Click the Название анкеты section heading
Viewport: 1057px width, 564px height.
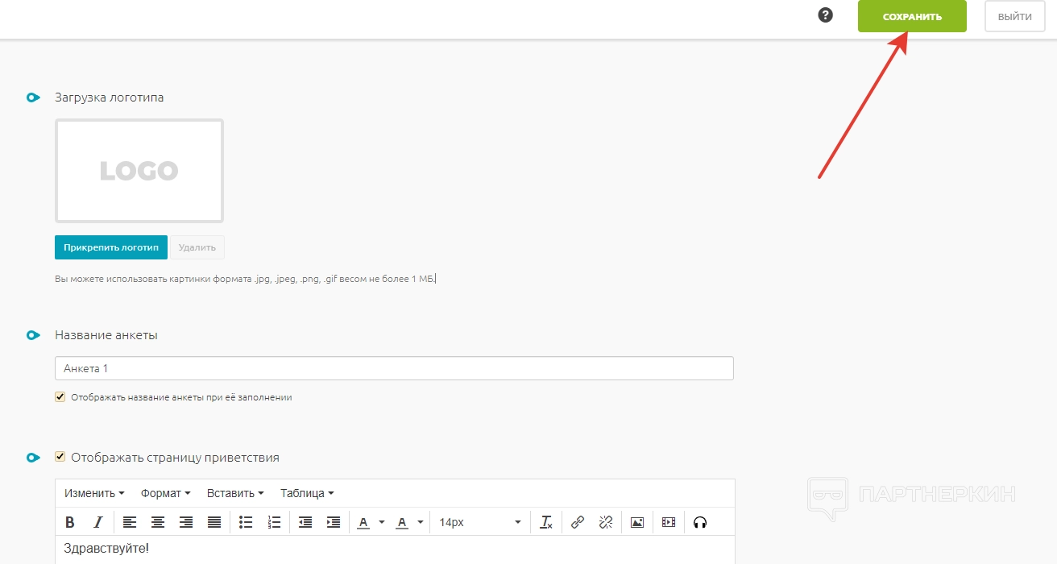tap(106, 335)
